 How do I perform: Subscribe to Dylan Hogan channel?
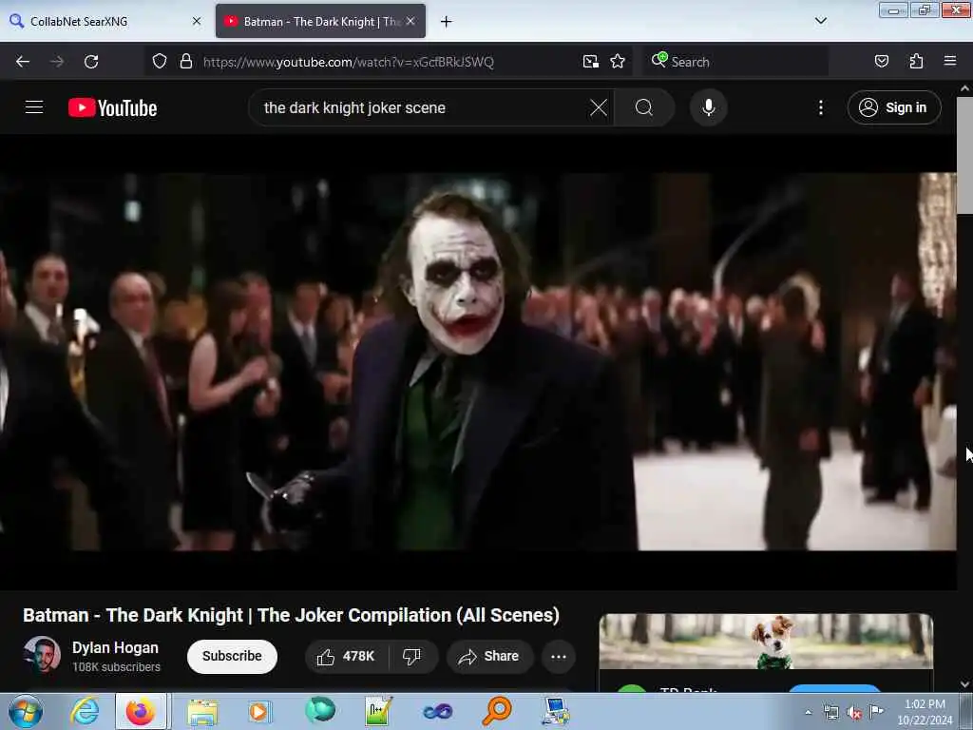pyautogui.click(x=232, y=656)
